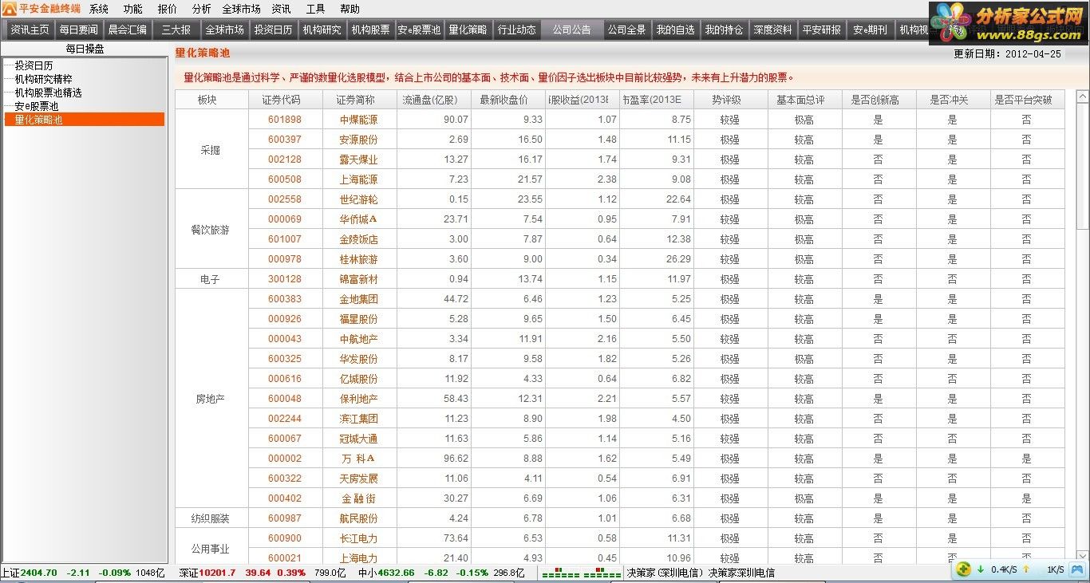The width and height of the screenshot is (1090, 583).
Task: Click the 采掘 sector cell
Action: pyautogui.click(x=210, y=150)
